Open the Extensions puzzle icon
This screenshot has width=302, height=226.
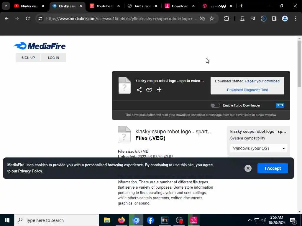click(227, 19)
